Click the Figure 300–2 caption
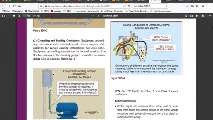The image size is (213, 120). tap(40, 31)
